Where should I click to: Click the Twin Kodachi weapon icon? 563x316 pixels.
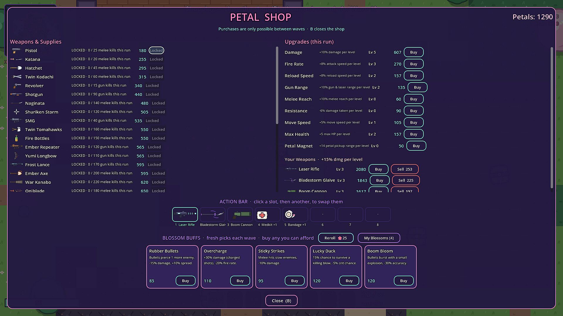pyautogui.click(x=16, y=77)
